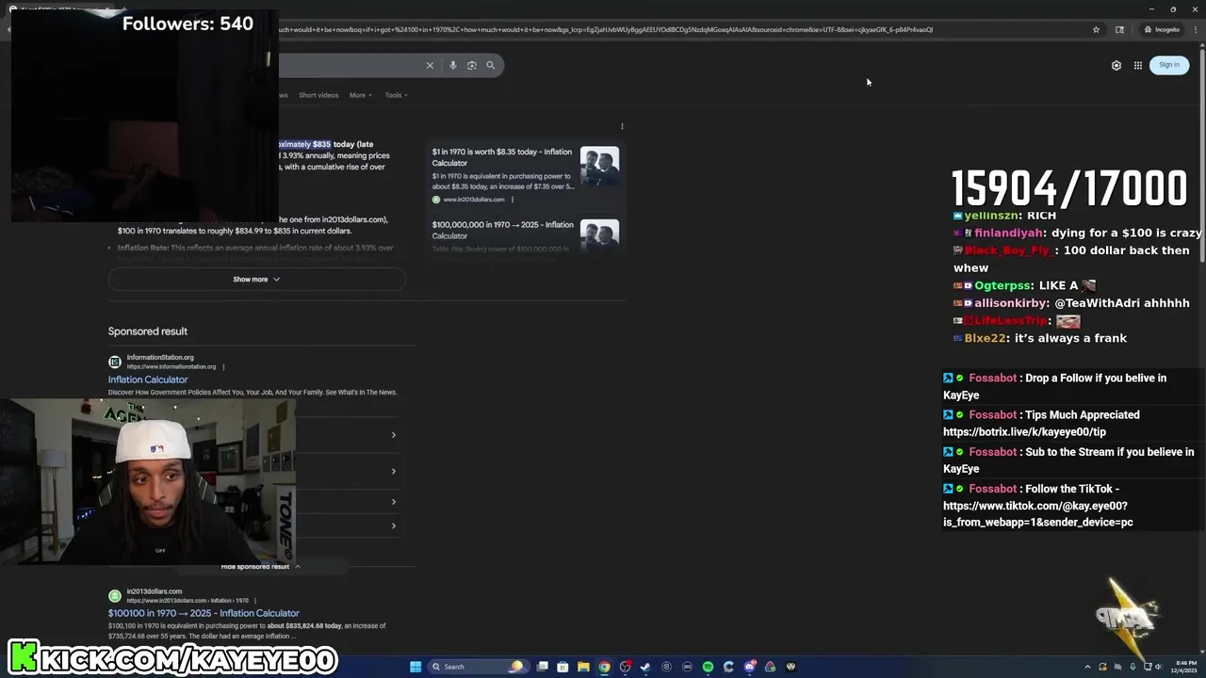Open '$1 in 1970 is worth $8.35 today' source

pyautogui.click(x=501, y=157)
